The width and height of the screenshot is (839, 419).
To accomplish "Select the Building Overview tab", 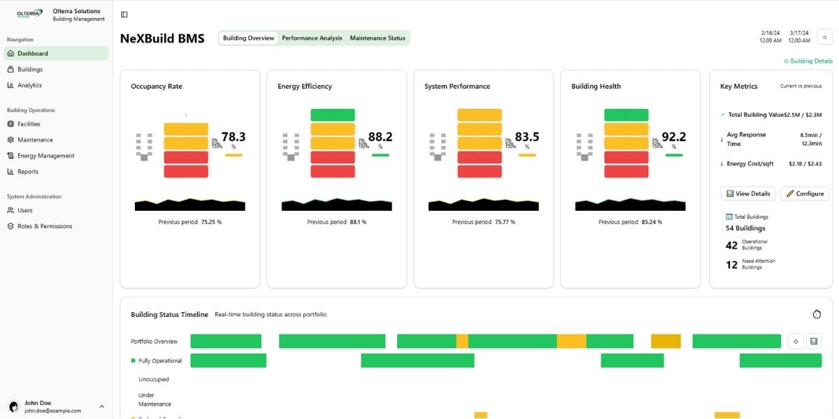I will point(248,38).
